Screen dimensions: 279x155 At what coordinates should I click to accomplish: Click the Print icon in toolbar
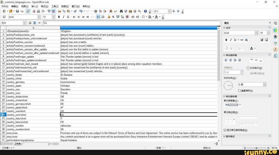tap(38, 11)
